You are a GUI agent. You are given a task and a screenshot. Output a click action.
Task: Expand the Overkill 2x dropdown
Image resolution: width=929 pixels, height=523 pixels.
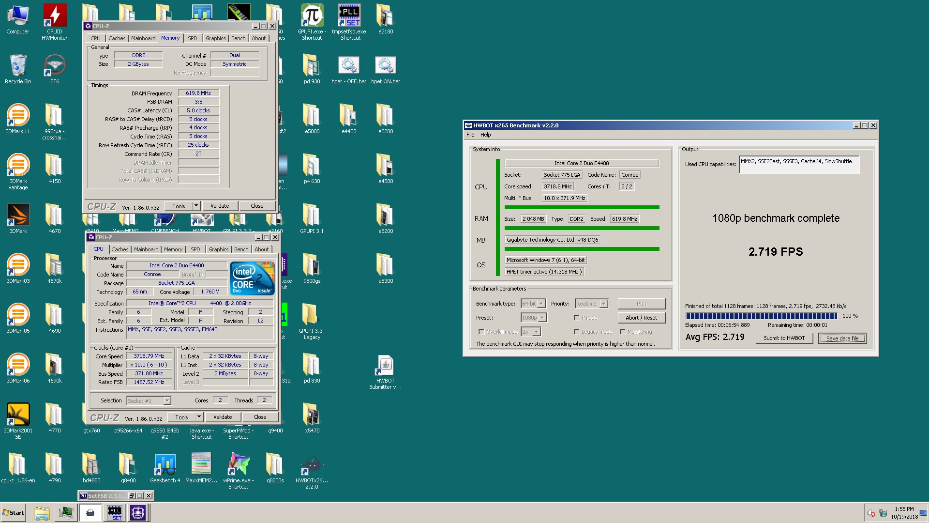[x=536, y=332]
